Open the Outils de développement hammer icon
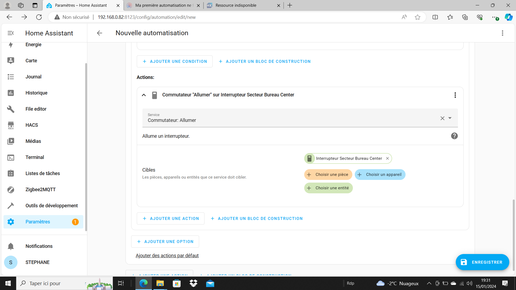Viewport: 516px width, 290px height. click(x=11, y=206)
